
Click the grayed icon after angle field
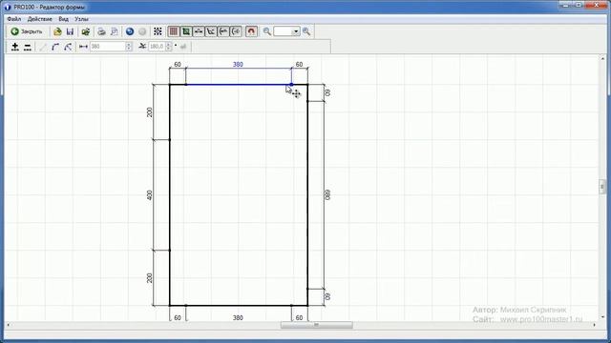[183, 47]
